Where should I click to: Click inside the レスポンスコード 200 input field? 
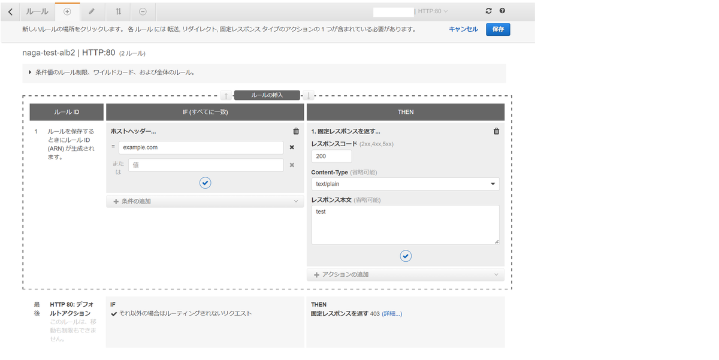pos(331,156)
